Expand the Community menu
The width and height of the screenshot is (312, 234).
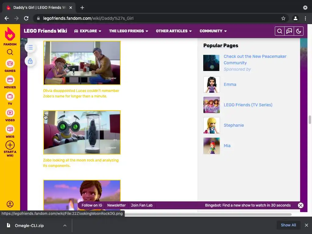click(x=213, y=31)
